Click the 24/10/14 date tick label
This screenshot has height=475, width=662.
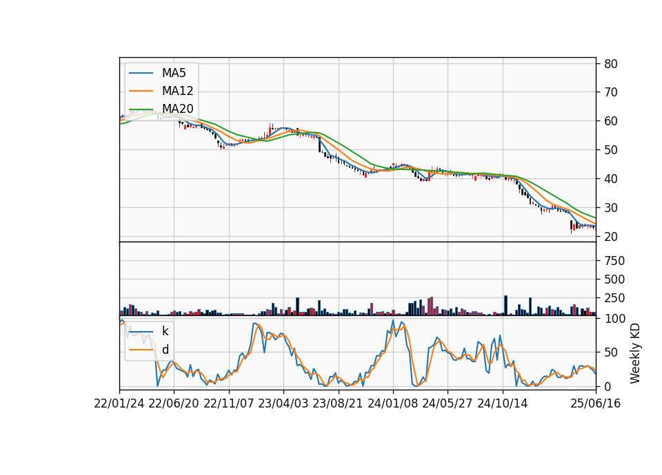pos(503,403)
